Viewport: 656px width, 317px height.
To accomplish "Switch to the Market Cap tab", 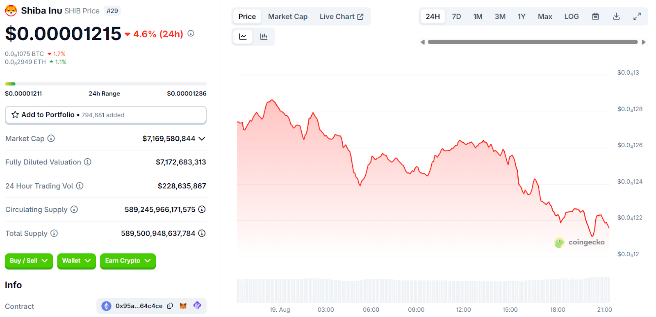I will click(x=287, y=16).
